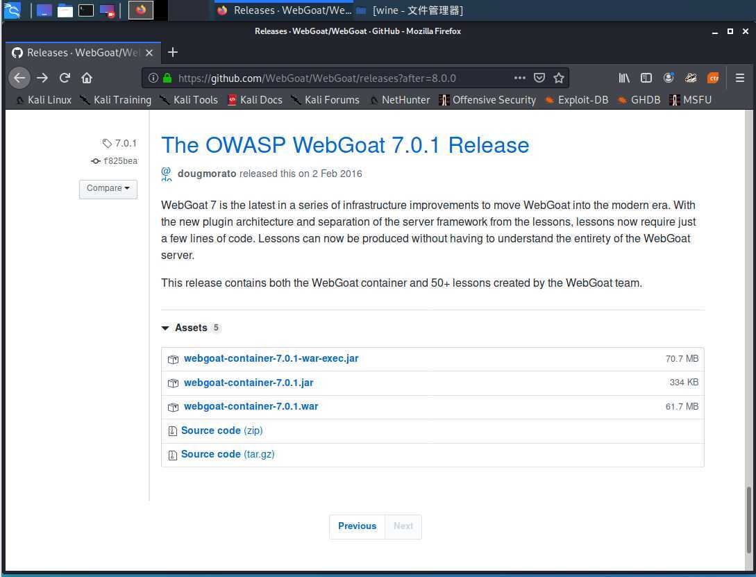Click zip file icon beside Source code (zip)

(x=172, y=431)
